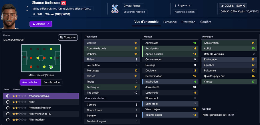This screenshot has height=125, width=260.
Task: Click the Technique attribute row valued 15
Action: (x=112, y=87)
